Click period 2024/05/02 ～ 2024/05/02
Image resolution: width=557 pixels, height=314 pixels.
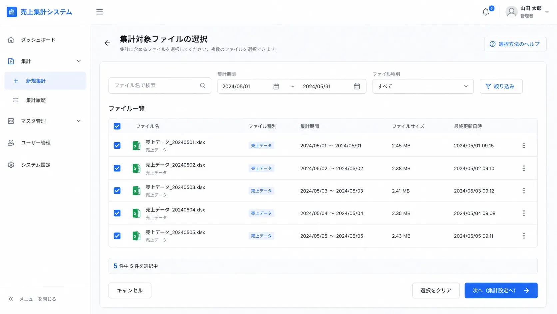[332, 168]
